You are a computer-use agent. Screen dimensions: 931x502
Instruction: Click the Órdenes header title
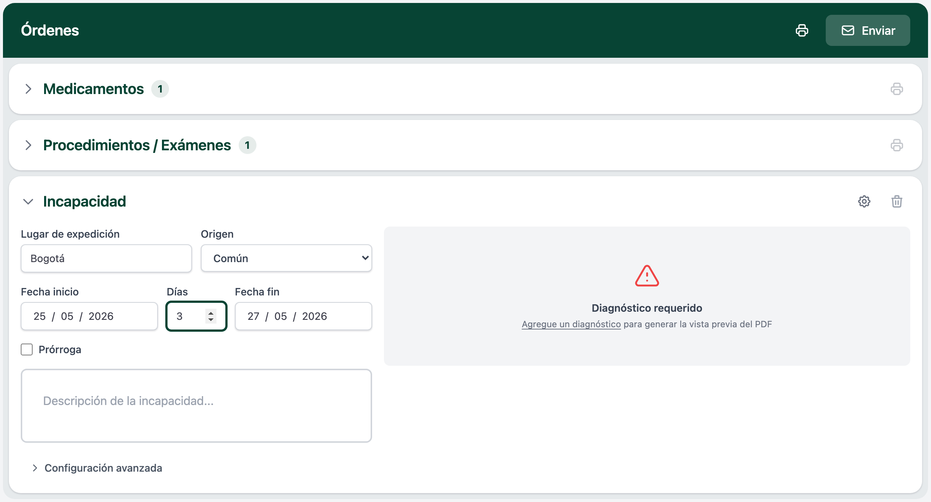tap(50, 30)
